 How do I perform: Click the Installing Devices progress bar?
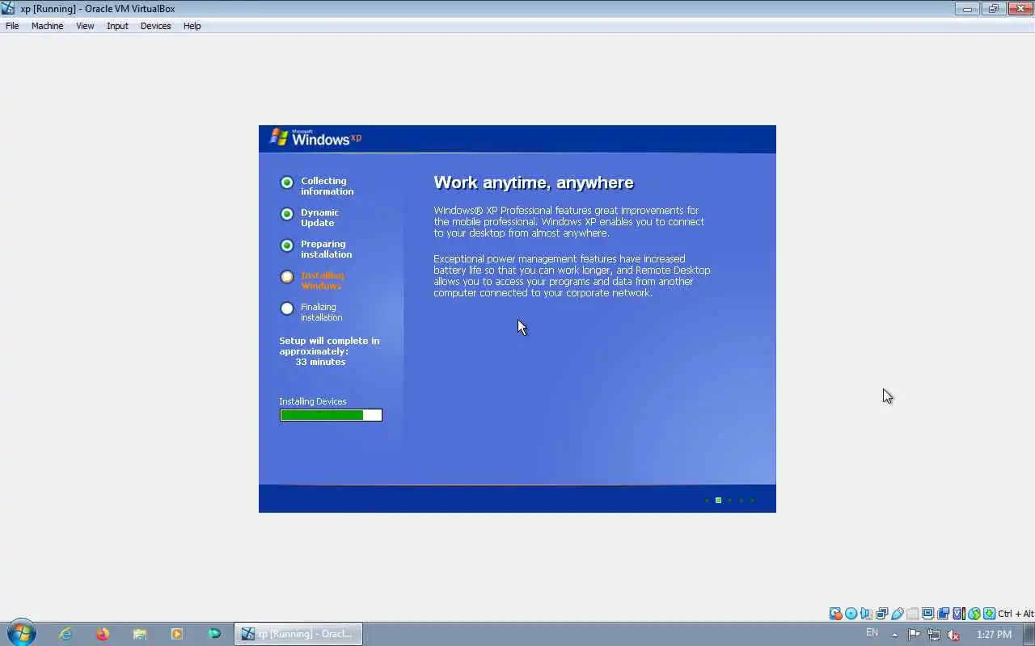coord(331,415)
